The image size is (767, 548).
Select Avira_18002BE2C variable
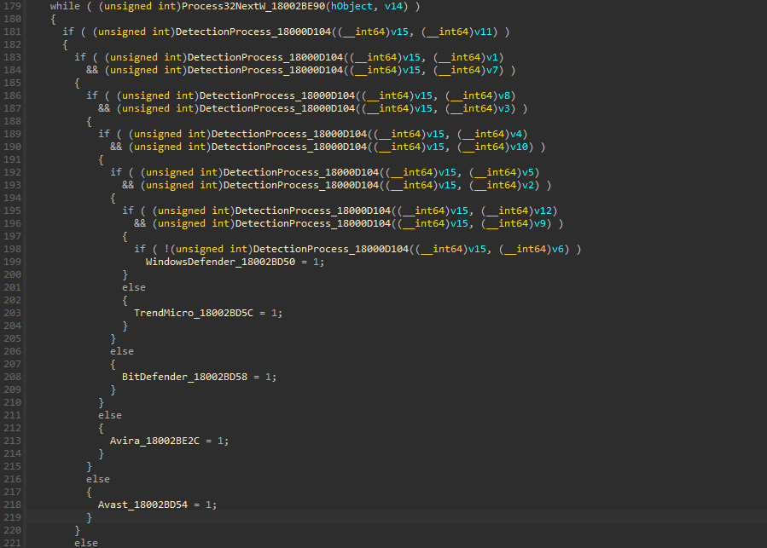pos(154,441)
